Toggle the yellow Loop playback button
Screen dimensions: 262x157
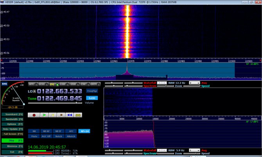[x=78, y=115]
